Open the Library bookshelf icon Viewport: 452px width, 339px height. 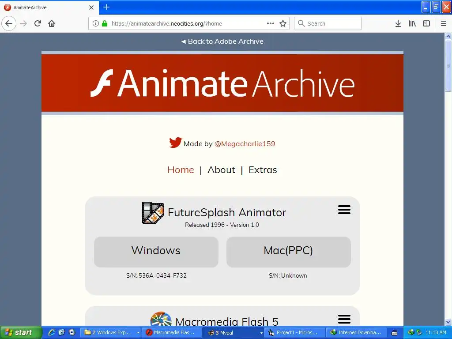coord(412,23)
